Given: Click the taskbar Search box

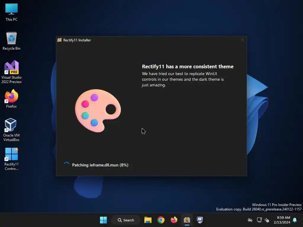Looking at the screenshot, I should click(x=126, y=220).
